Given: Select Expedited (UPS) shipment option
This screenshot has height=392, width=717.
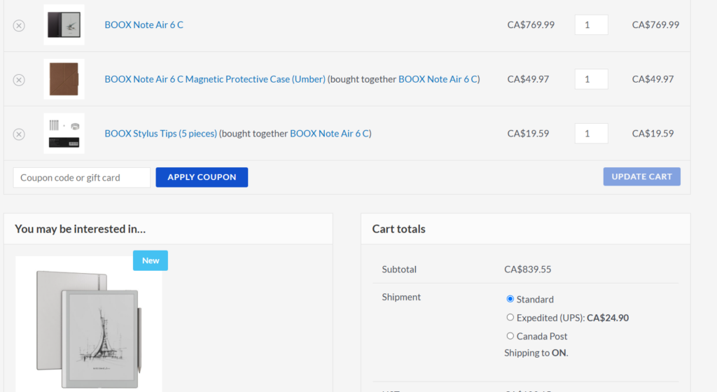Looking at the screenshot, I should tap(510, 317).
